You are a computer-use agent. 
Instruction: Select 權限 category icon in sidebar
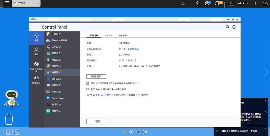pos(36,51)
